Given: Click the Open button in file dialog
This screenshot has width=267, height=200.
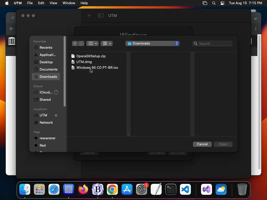Looking at the screenshot, I should tap(223, 144).
